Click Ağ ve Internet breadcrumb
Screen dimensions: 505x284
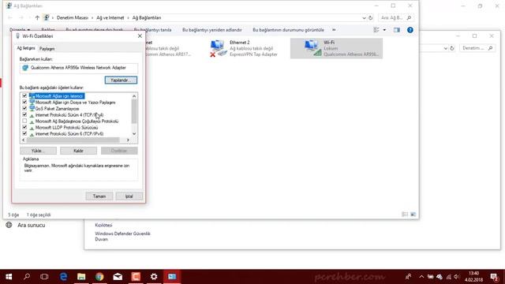click(x=110, y=17)
